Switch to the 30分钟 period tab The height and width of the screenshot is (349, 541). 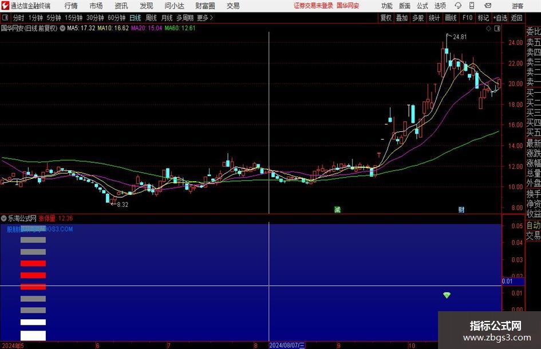95,18
